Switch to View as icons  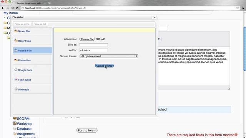point(22,24)
